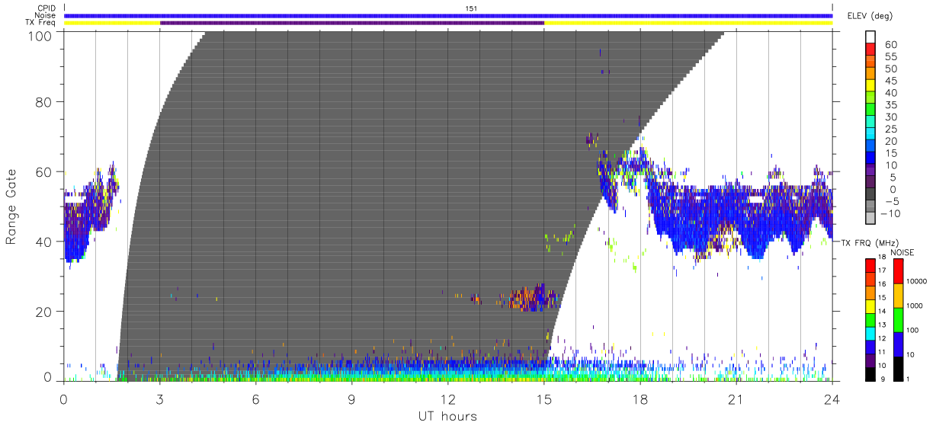Click the CPID row label

click(x=46, y=8)
